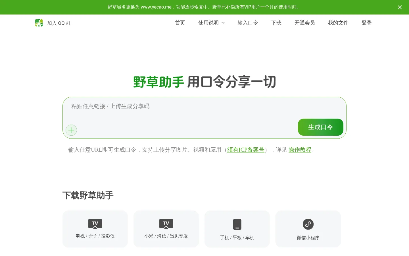The image size is (409, 256).
Task: Click the green 生成口令 button
Action: click(x=321, y=127)
